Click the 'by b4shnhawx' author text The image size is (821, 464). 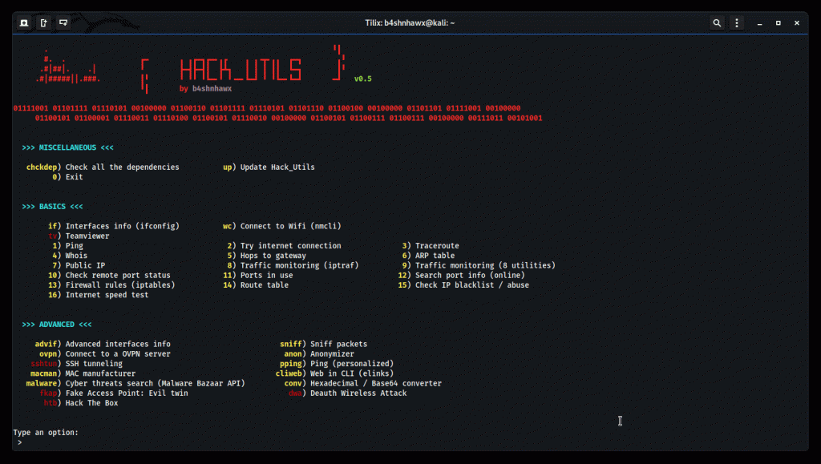pyautogui.click(x=206, y=88)
